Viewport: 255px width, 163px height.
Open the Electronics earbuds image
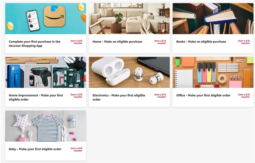pyautogui.click(x=129, y=72)
